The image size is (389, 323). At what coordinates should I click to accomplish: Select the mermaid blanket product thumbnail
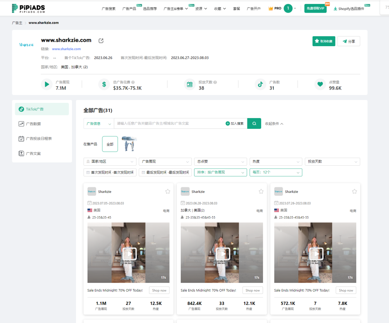[x=129, y=144]
